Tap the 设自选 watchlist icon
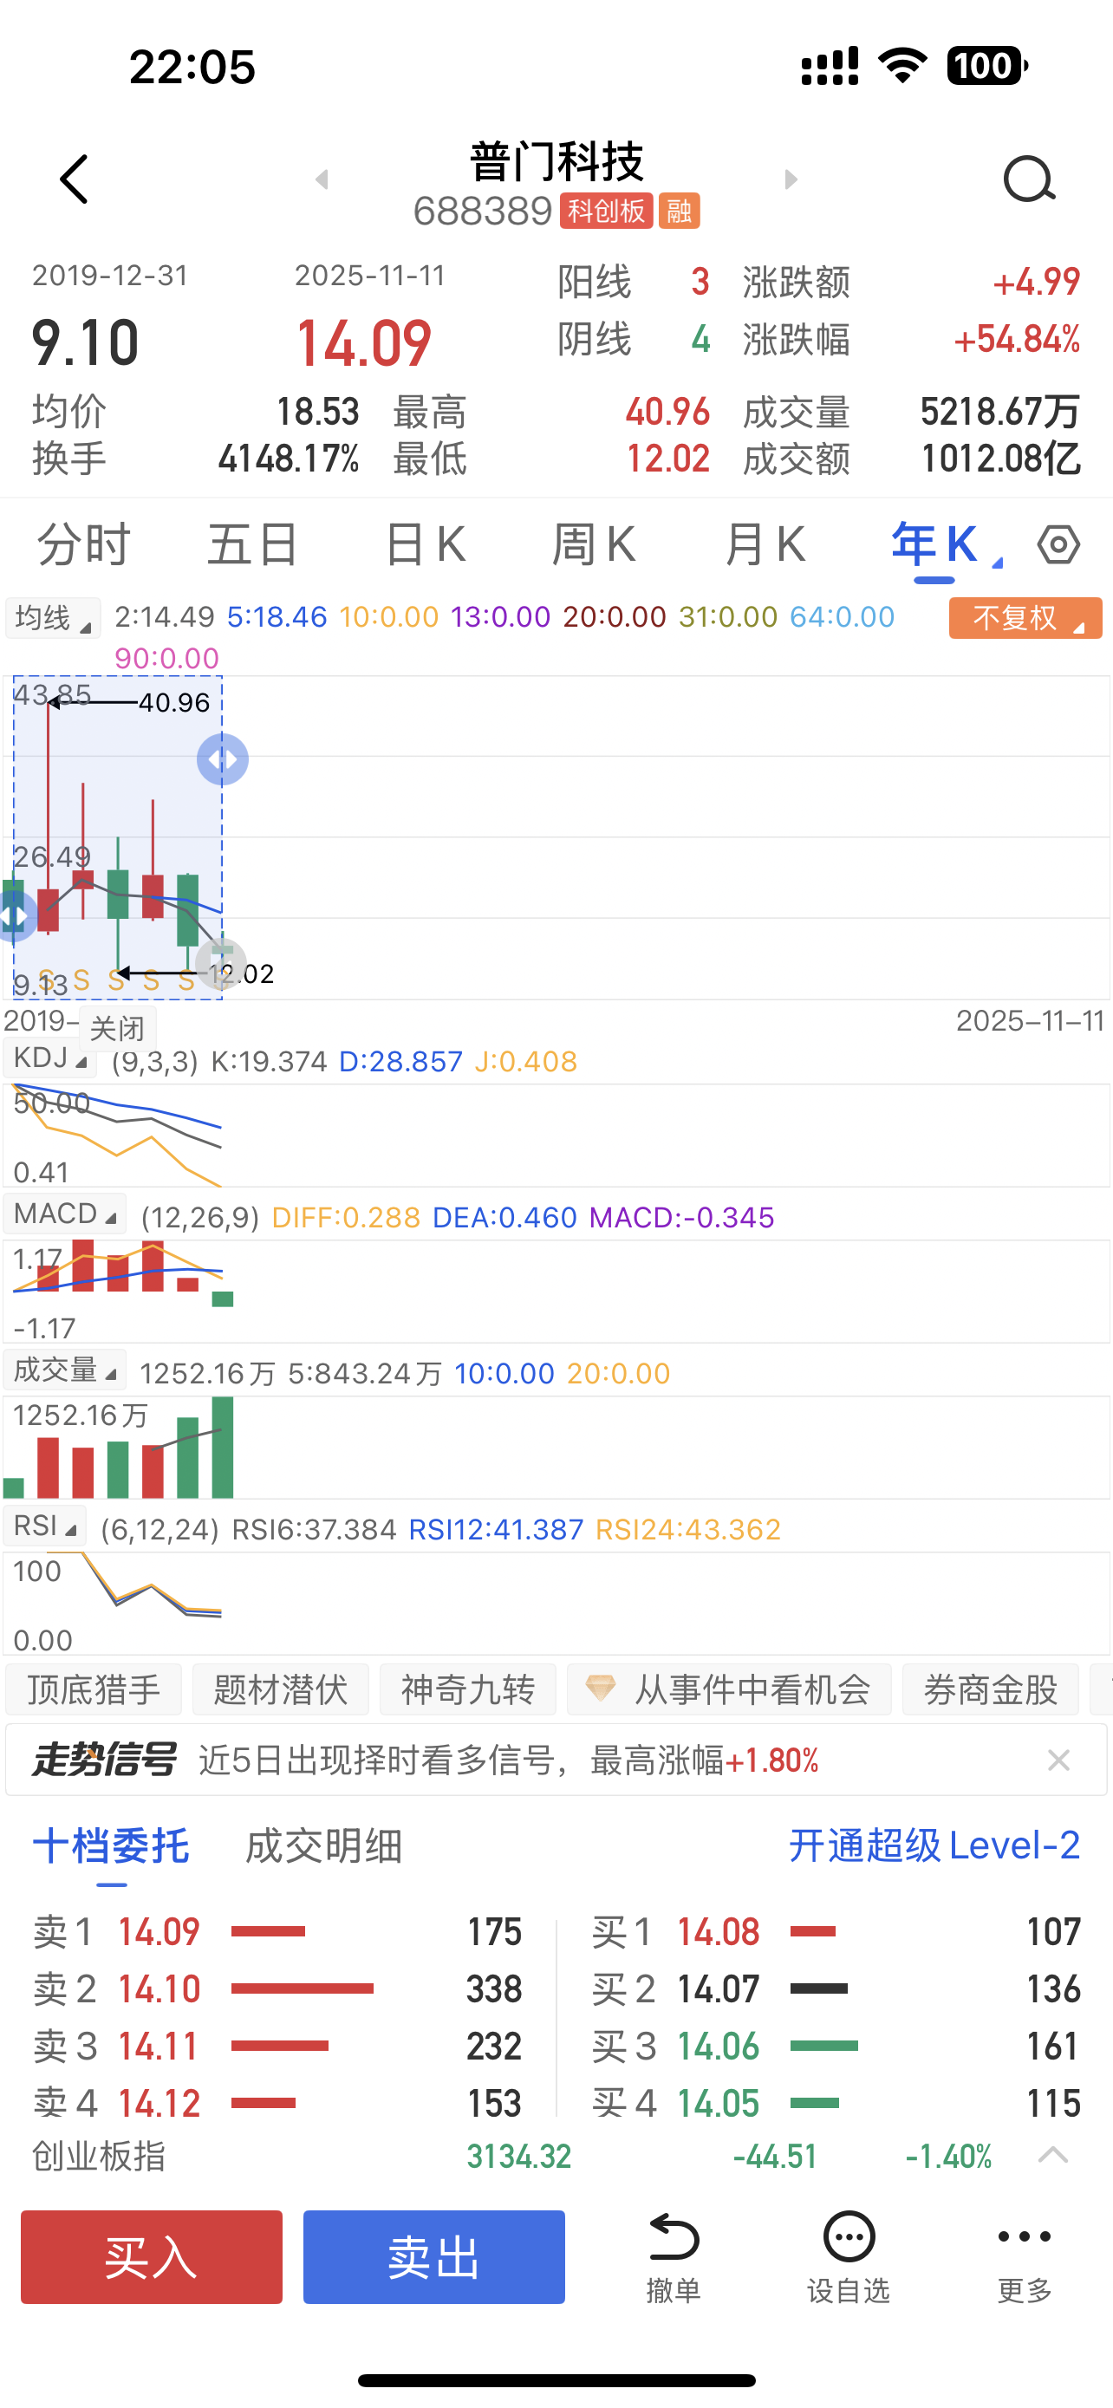The height and width of the screenshot is (2408, 1113). 849,2256
